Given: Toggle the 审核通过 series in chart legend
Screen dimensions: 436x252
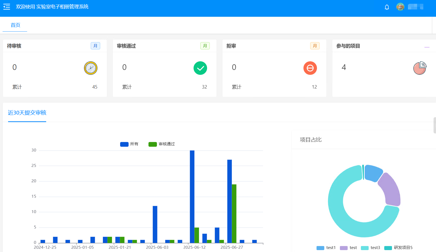Looking at the screenshot, I should pyautogui.click(x=161, y=144).
